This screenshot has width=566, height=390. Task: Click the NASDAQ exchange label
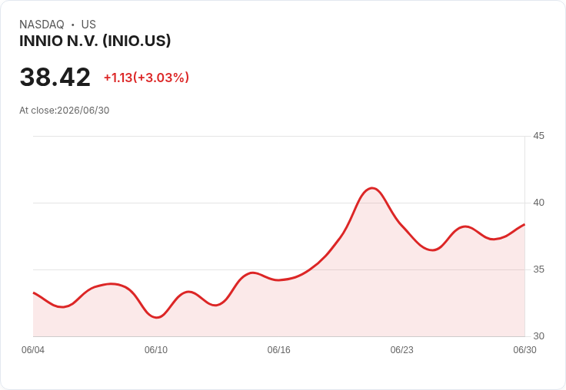point(42,25)
